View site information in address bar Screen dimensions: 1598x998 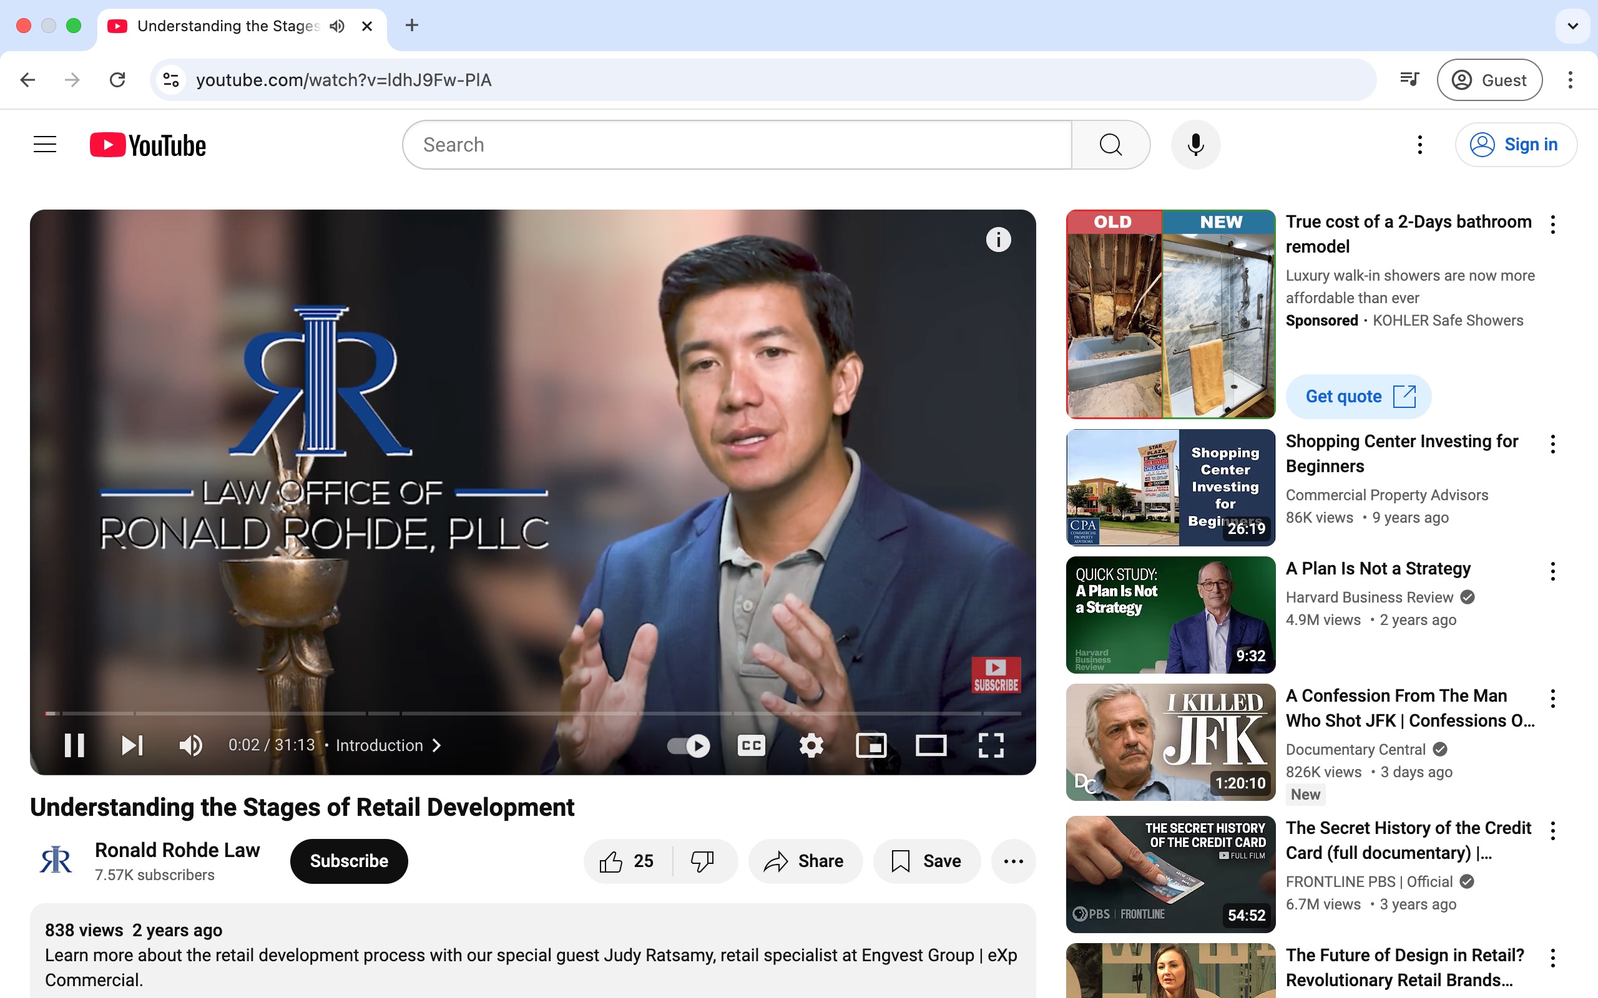(171, 80)
